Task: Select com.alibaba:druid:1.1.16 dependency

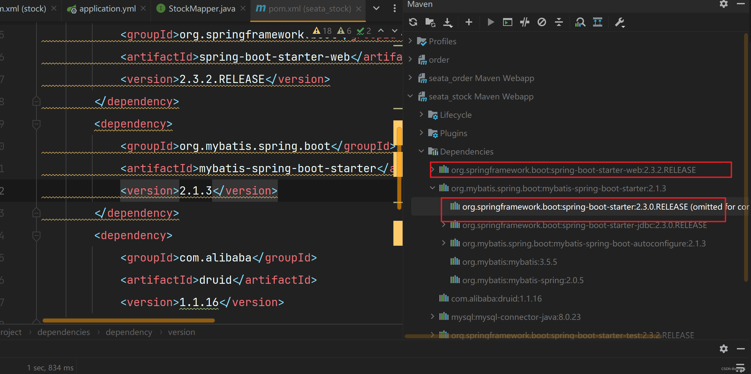Action: coord(496,299)
